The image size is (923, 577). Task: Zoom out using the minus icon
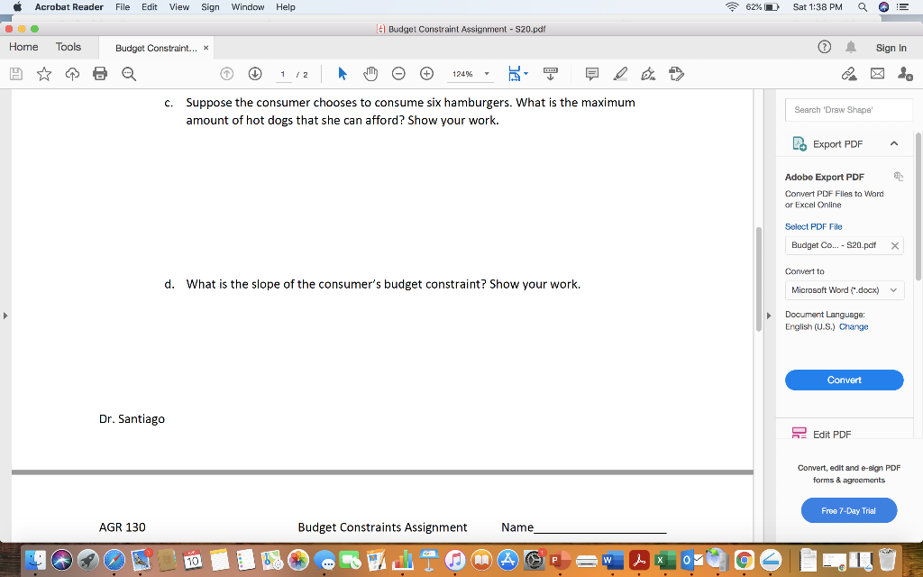398,74
